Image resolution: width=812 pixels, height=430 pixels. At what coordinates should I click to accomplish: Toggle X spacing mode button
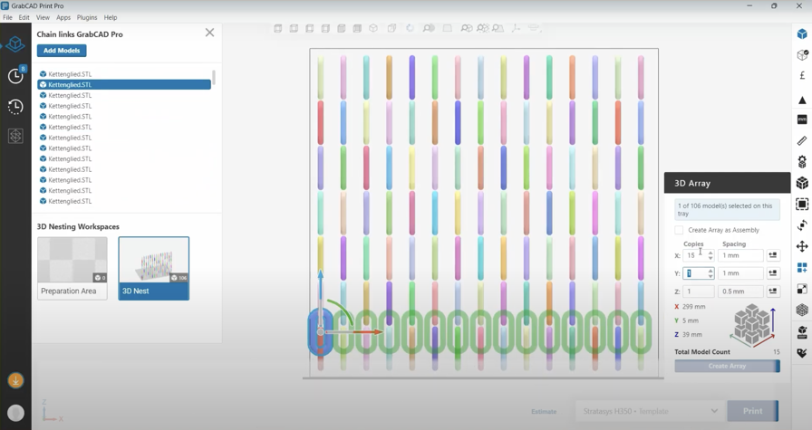[773, 255]
